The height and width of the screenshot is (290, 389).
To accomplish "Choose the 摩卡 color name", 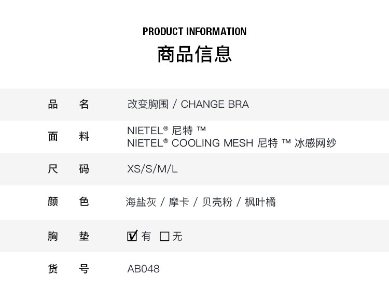I will (x=178, y=202).
